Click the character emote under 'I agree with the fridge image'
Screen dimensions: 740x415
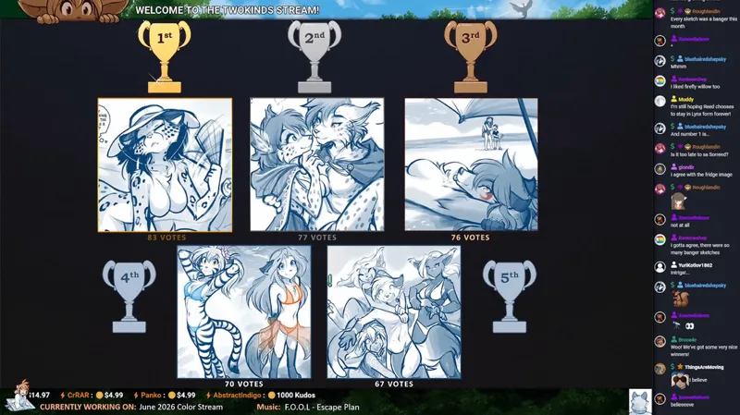[x=679, y=201]
